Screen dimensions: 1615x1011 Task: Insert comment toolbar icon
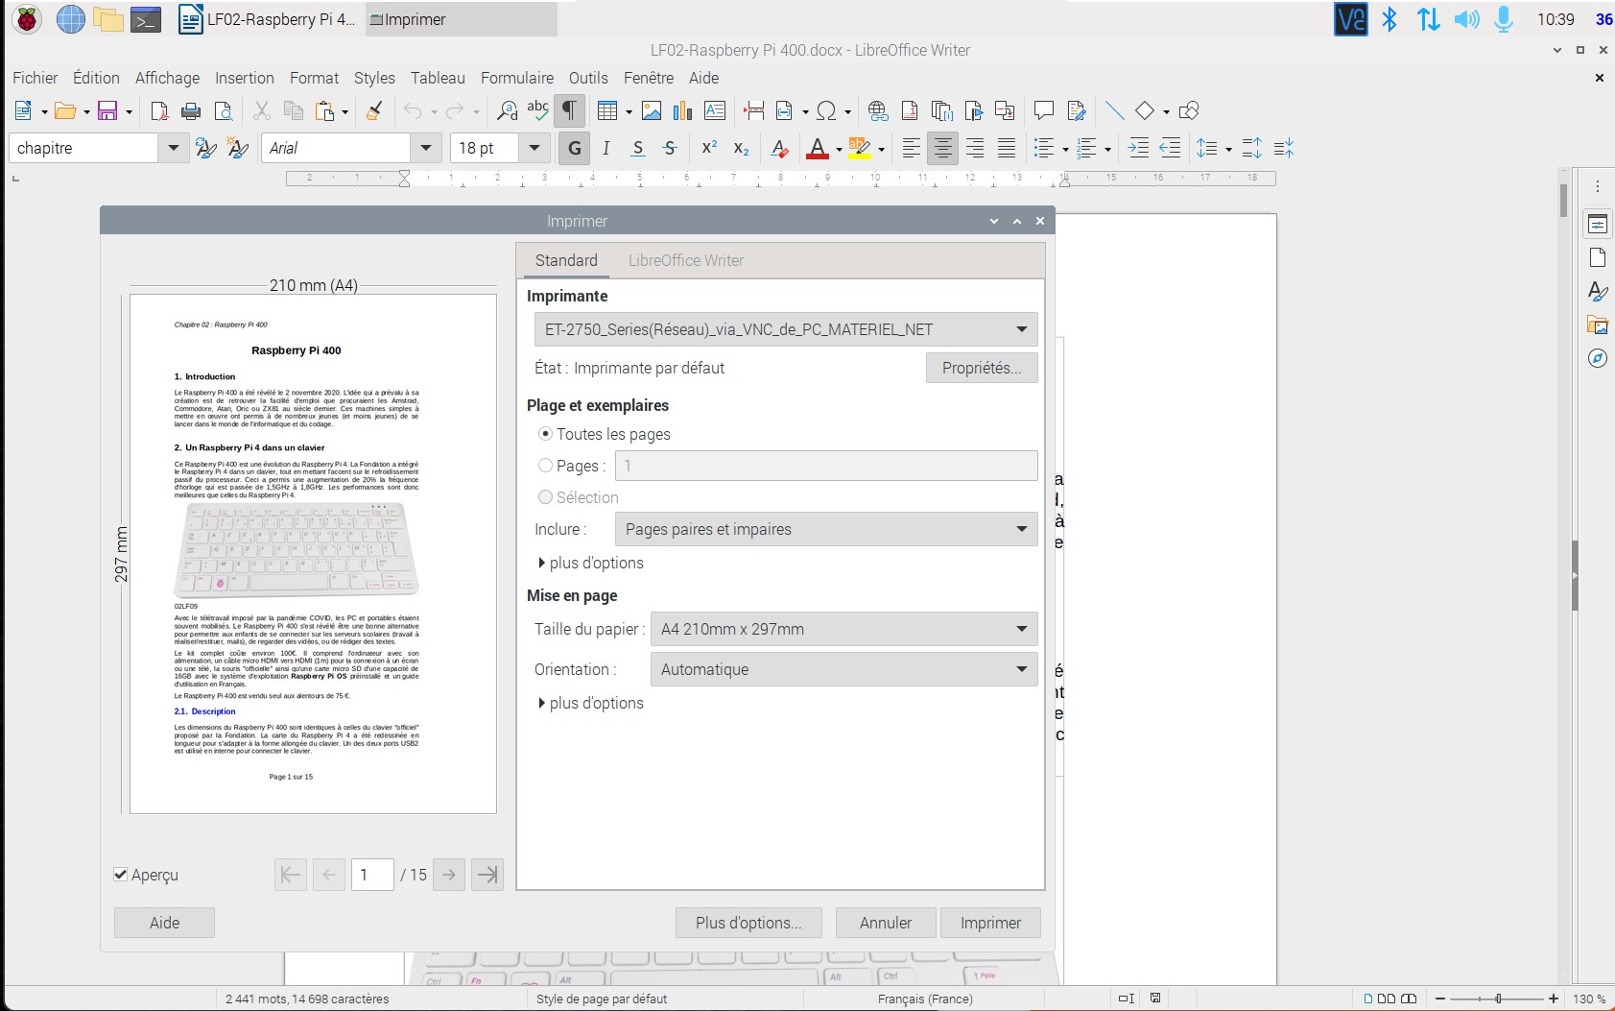1044,111
